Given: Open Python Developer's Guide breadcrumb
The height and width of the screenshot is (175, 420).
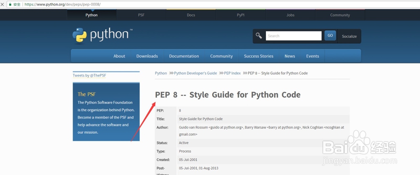Looking at the screenshot, I should (x=196, y=73).
